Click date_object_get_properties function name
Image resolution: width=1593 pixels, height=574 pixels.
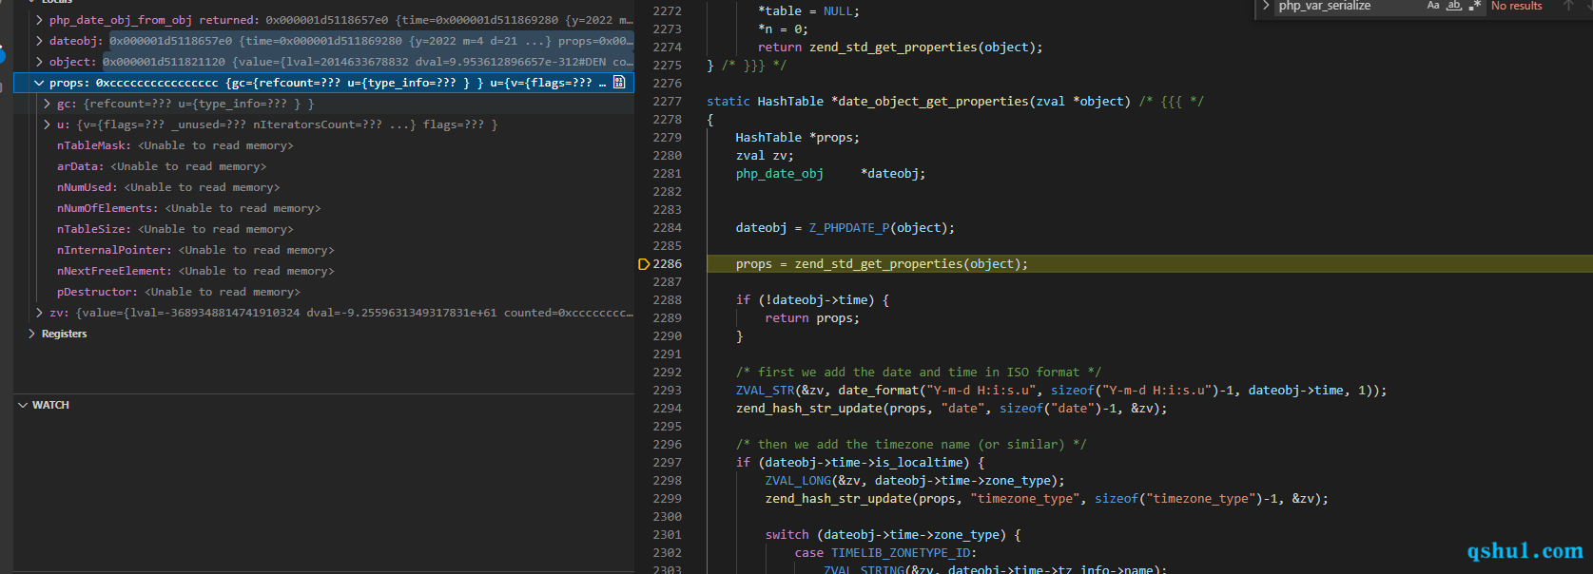pyautogui.click(x=934, y=102)
